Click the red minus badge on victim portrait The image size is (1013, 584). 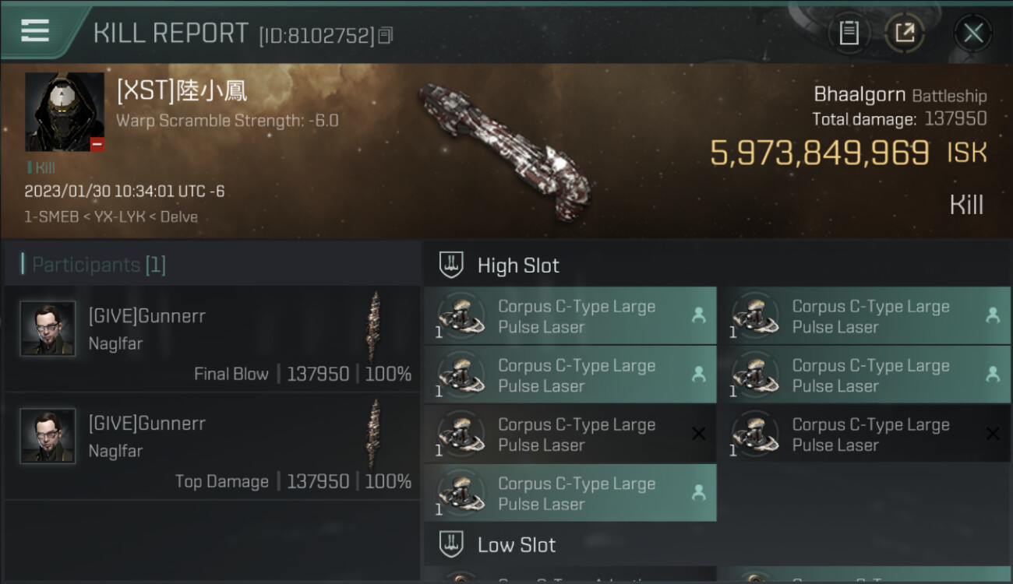[97, 144]
